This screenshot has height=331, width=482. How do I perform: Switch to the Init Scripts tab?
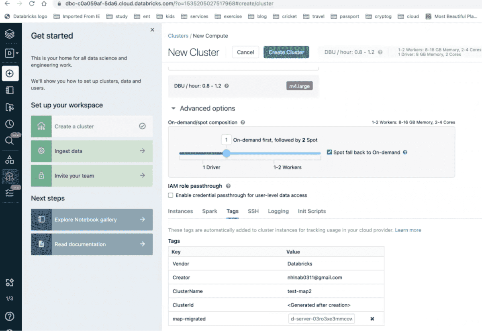pyautogui.click(x=312, y=211)
